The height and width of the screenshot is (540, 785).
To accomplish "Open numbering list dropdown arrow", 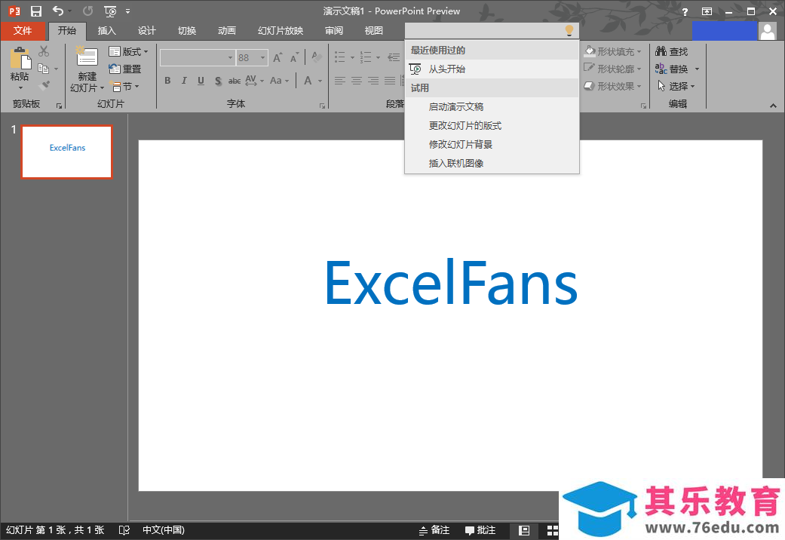I will click(x=378, y=57).
